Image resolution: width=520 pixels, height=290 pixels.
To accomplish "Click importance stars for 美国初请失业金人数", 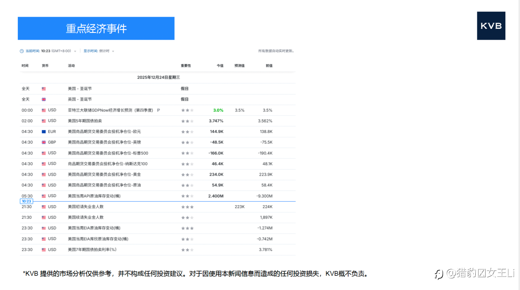I will pyautogui.click(x=187, y=207).
